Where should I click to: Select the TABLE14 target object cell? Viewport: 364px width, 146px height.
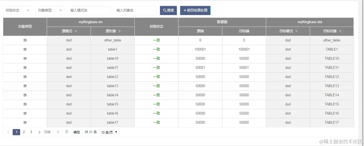click(332, 95)
